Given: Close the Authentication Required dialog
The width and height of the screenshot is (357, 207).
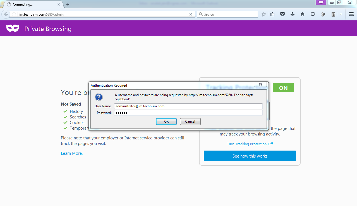Looking at the screenshot, I should (260, 84).
